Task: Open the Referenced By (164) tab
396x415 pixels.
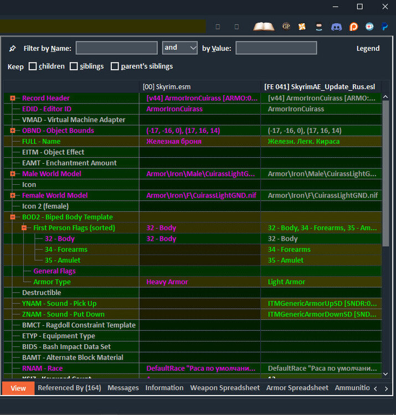Action: pyautogui.click(x=69, y=388)
